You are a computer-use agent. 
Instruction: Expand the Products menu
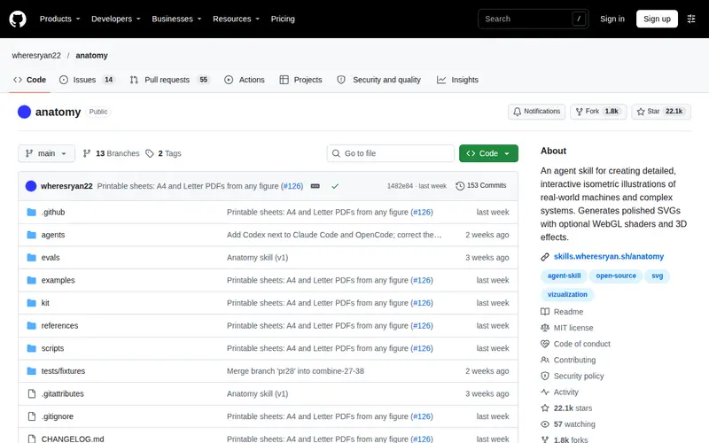coord(59,19)
